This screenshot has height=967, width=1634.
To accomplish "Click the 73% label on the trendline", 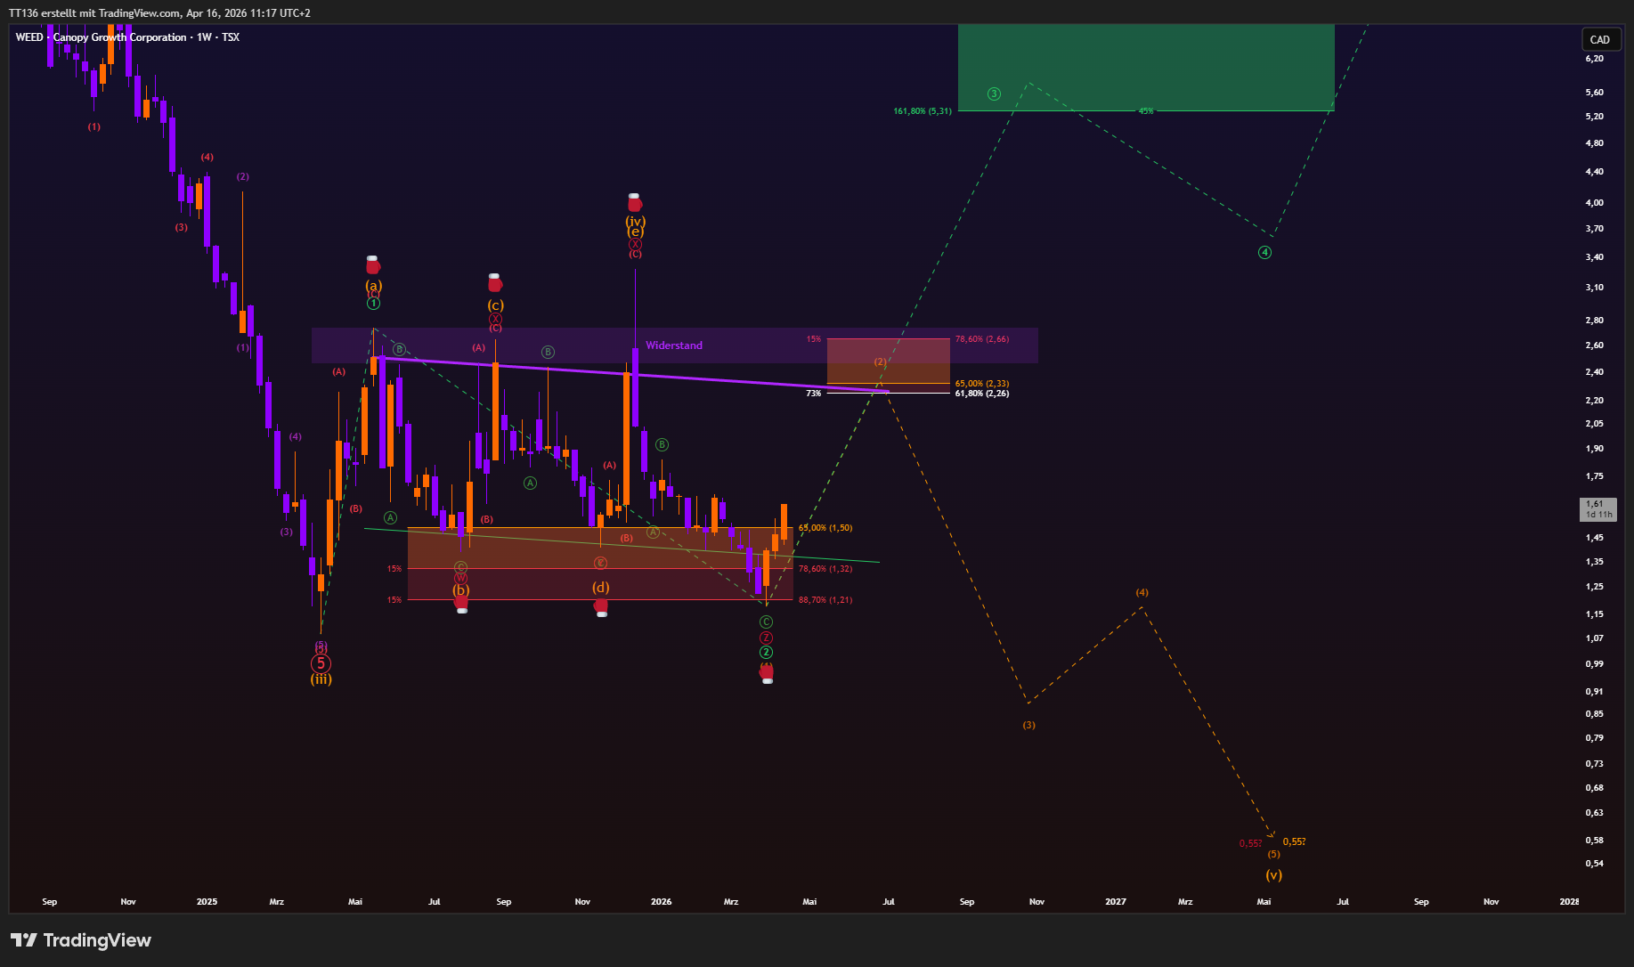I will (x=813, y=393).
